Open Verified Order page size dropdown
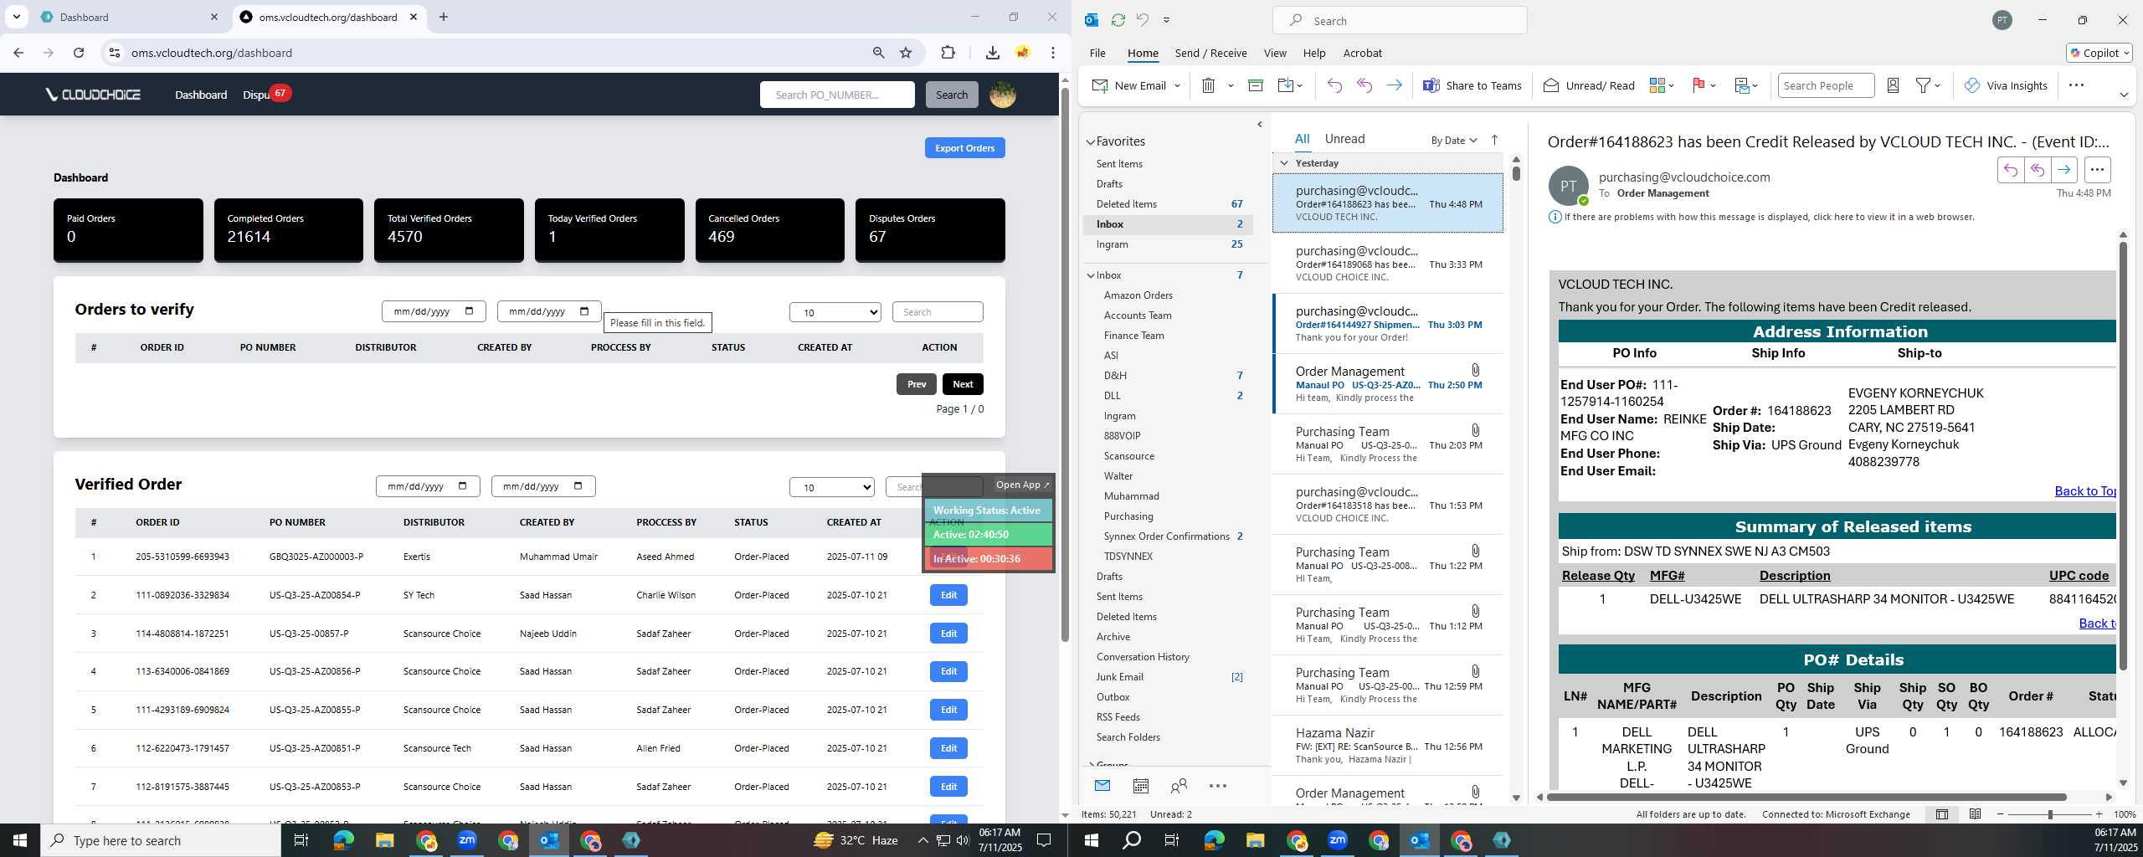The width and height of the screenshot is (2143, 857). (x=832, y=487)
